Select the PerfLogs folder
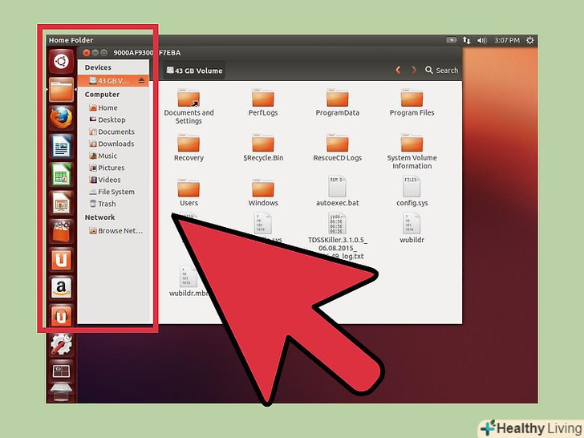 pos(263,103)
